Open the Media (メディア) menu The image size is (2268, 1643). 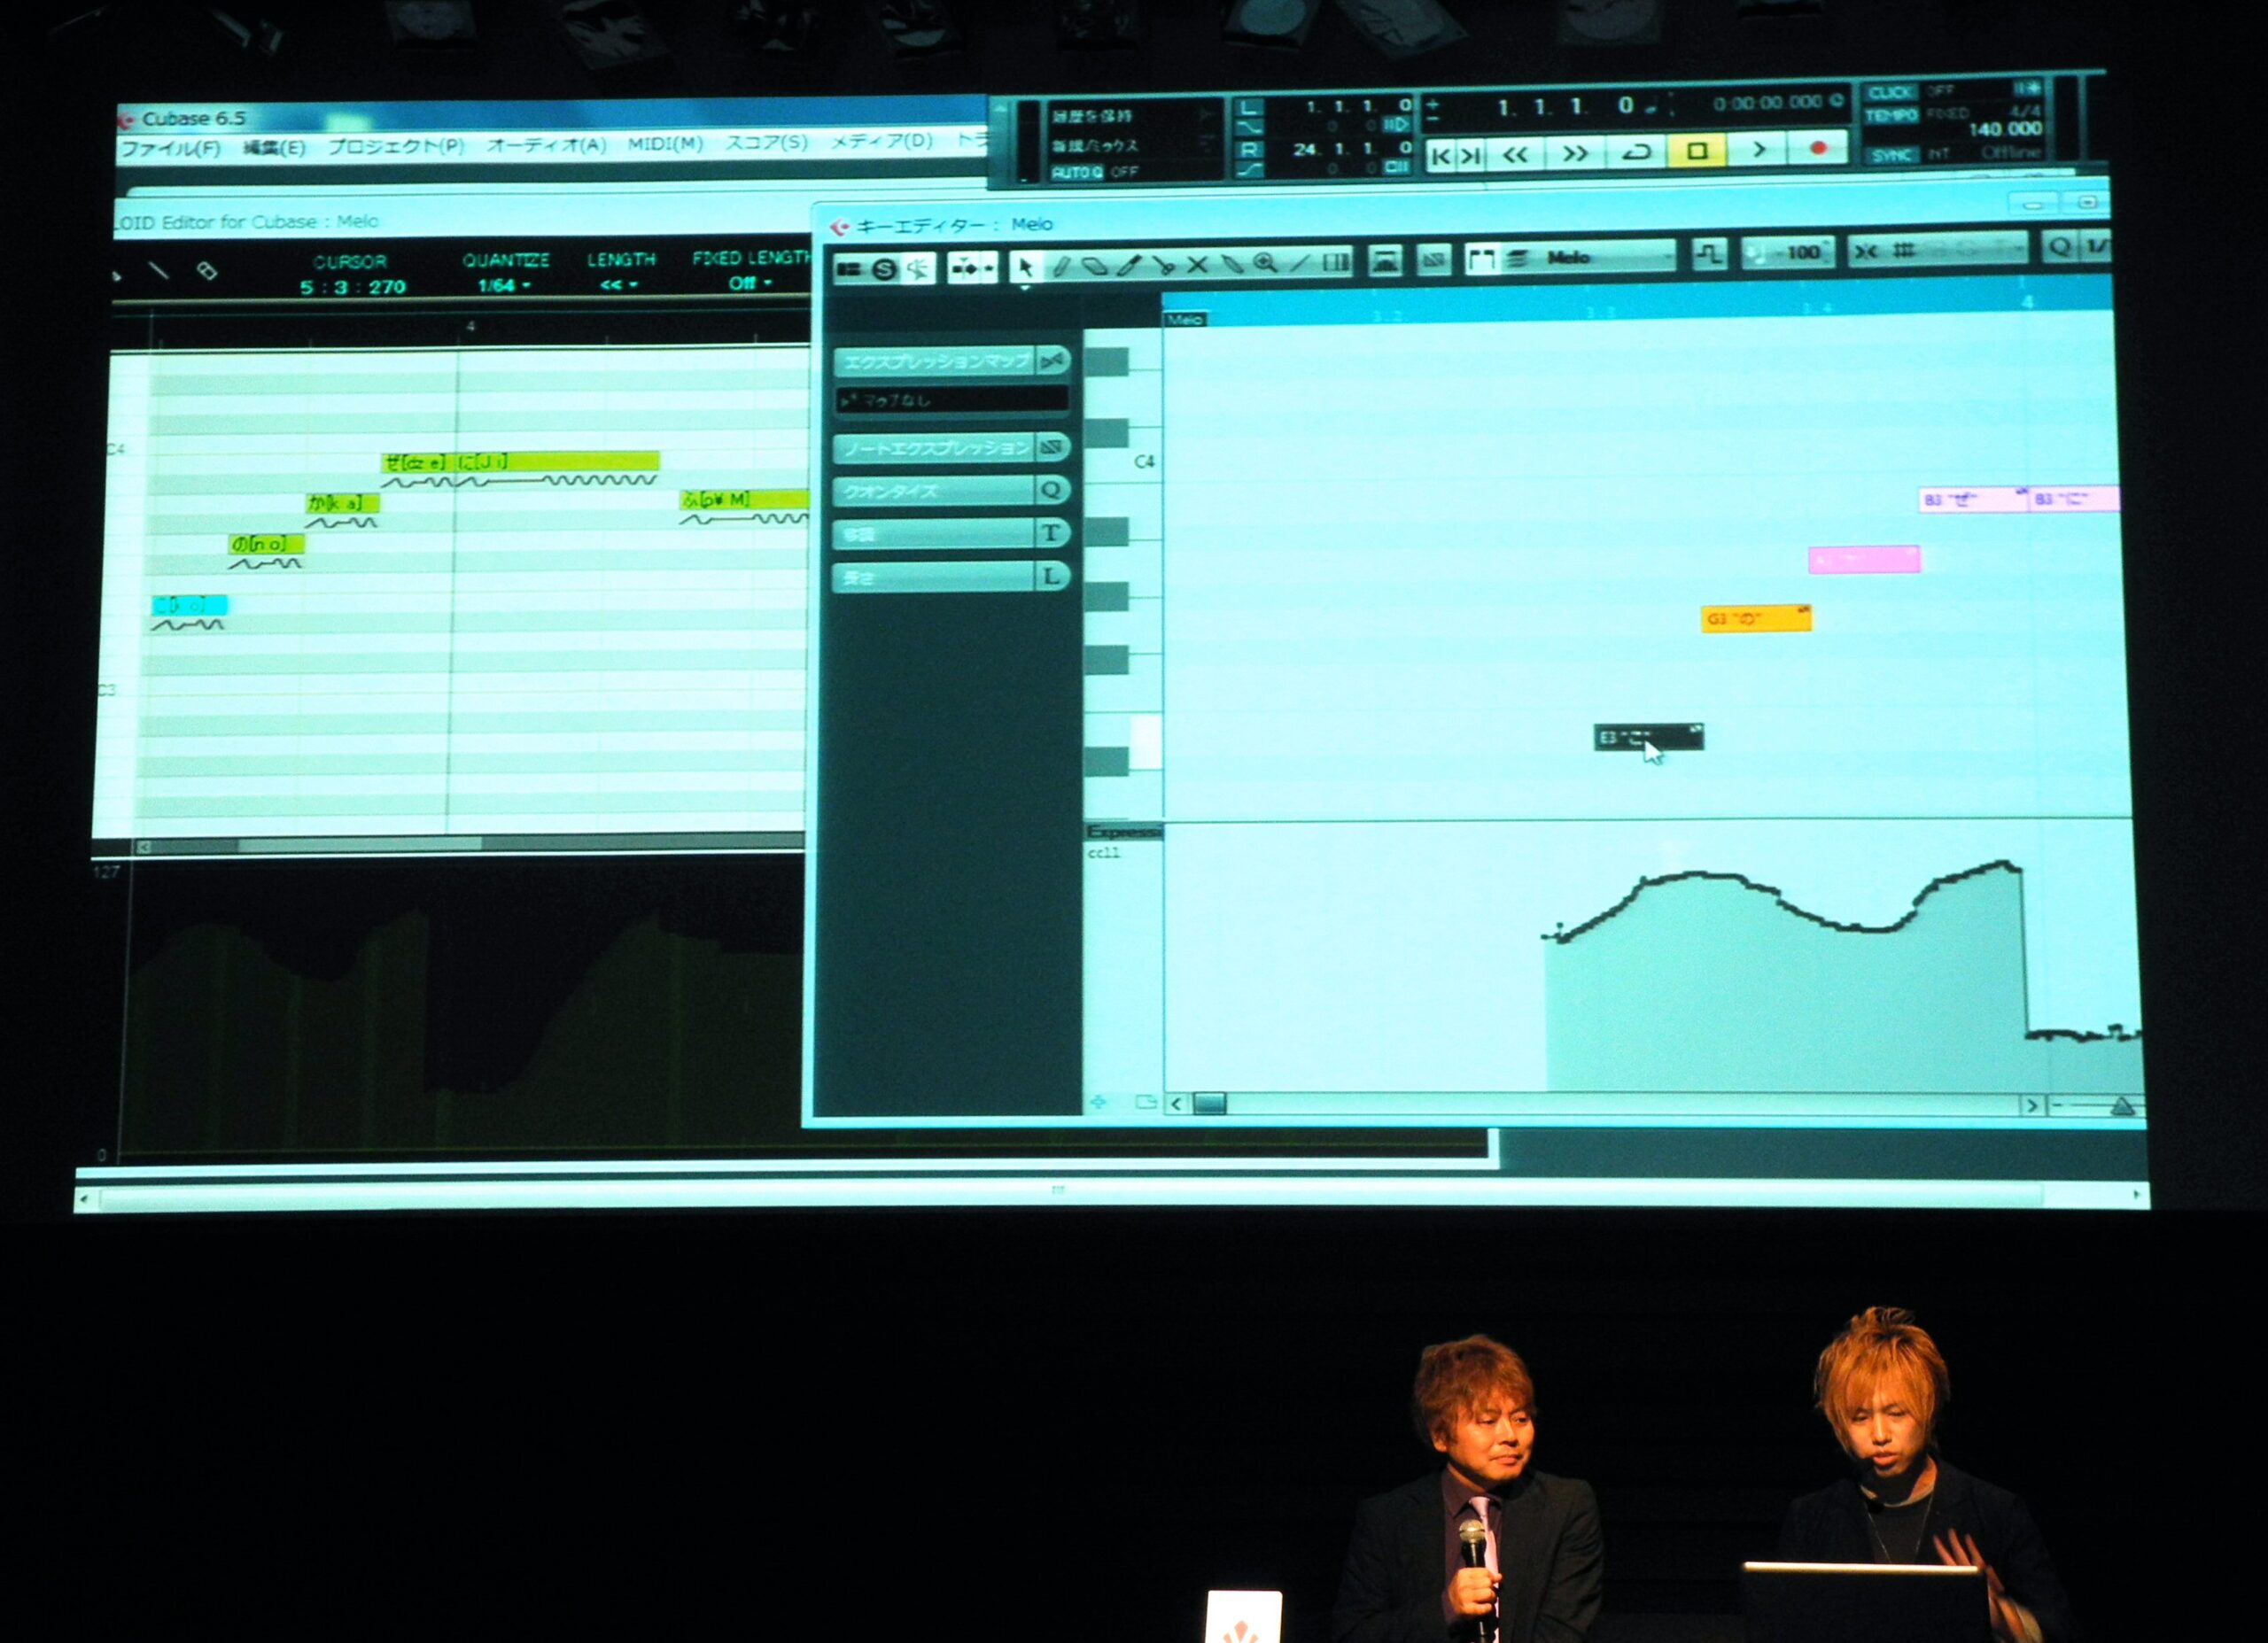pos(881,142)
